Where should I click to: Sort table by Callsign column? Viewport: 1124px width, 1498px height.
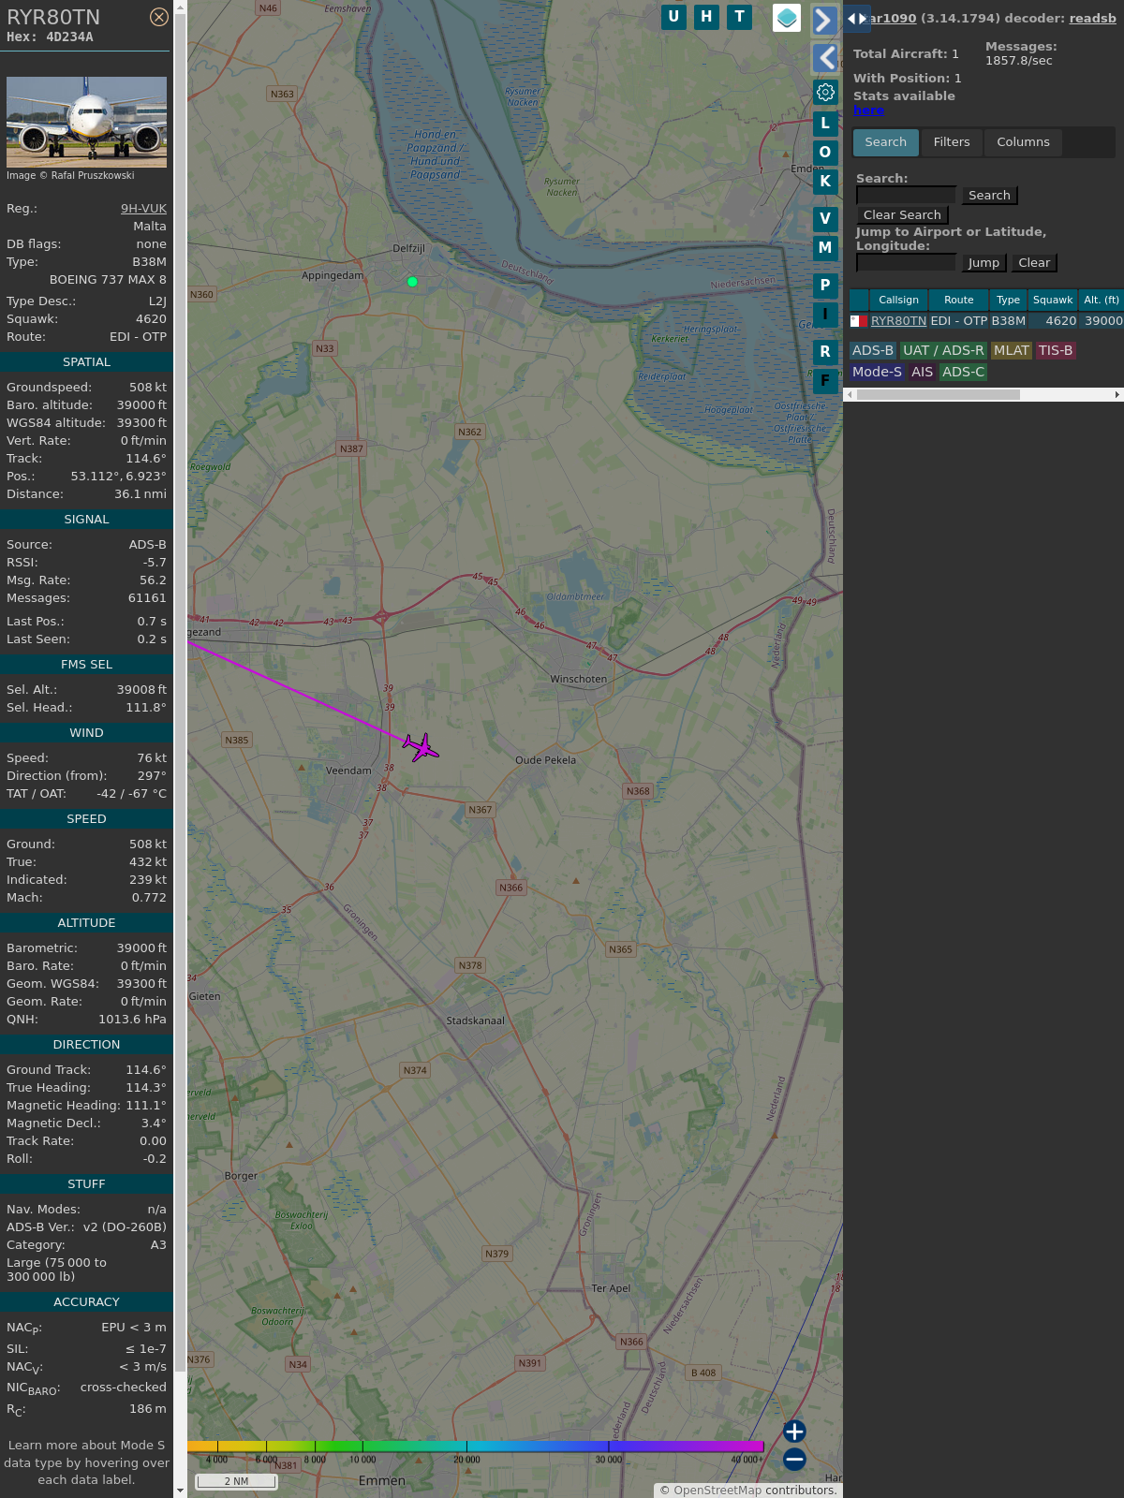click(x=898, y=300)
